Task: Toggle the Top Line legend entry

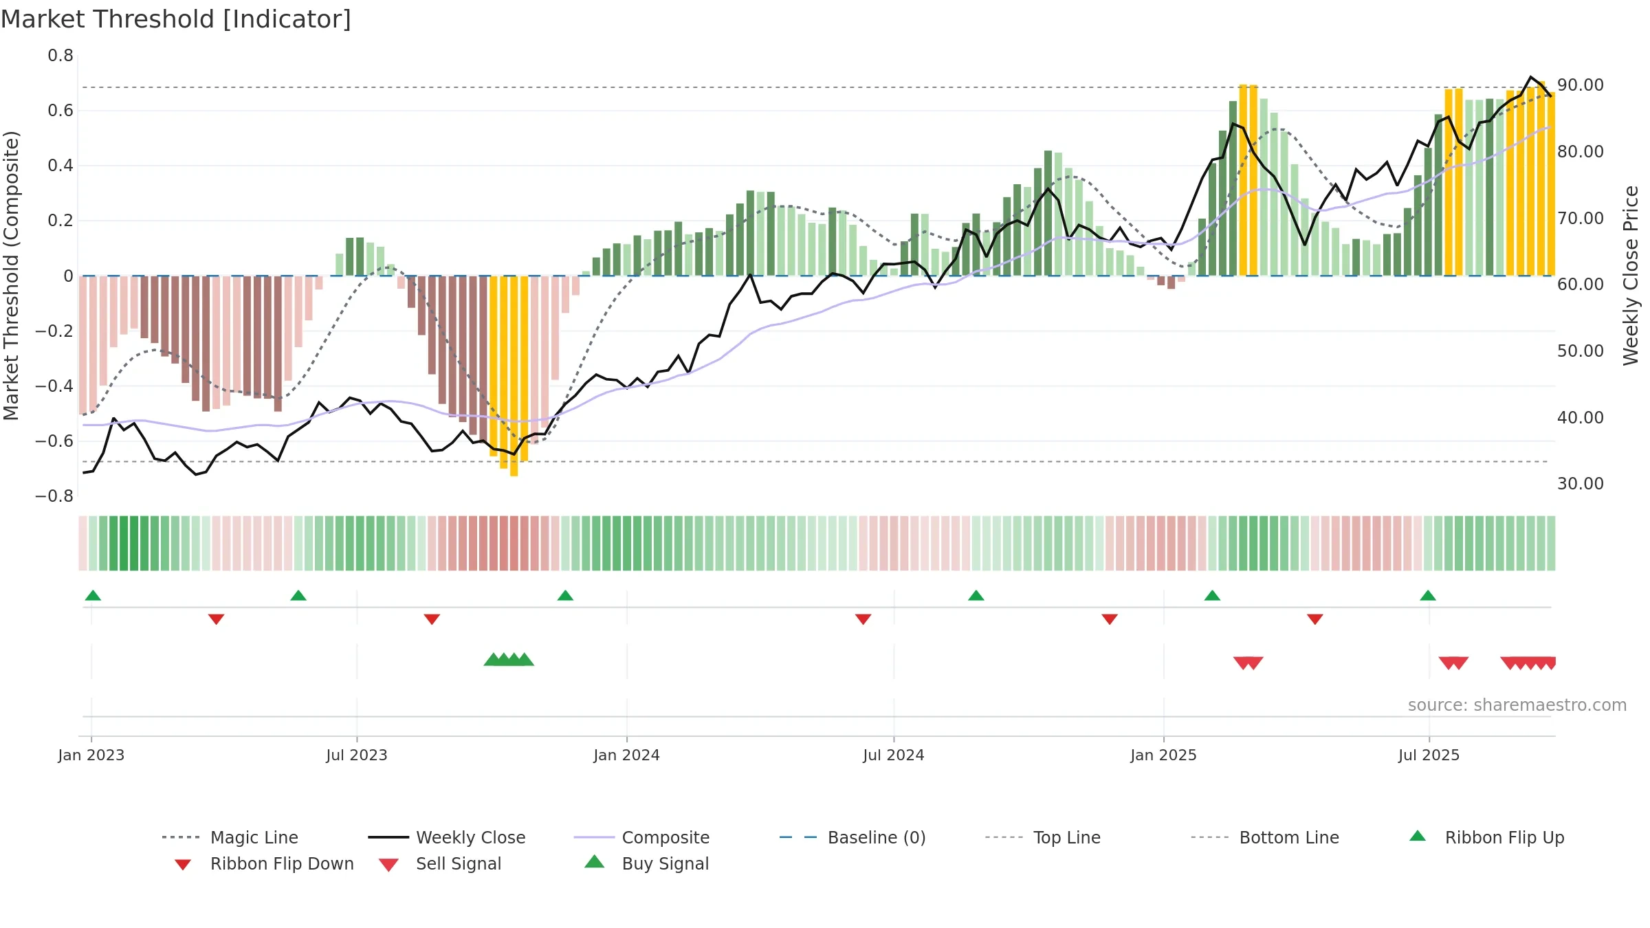Action: (1042, 837)
